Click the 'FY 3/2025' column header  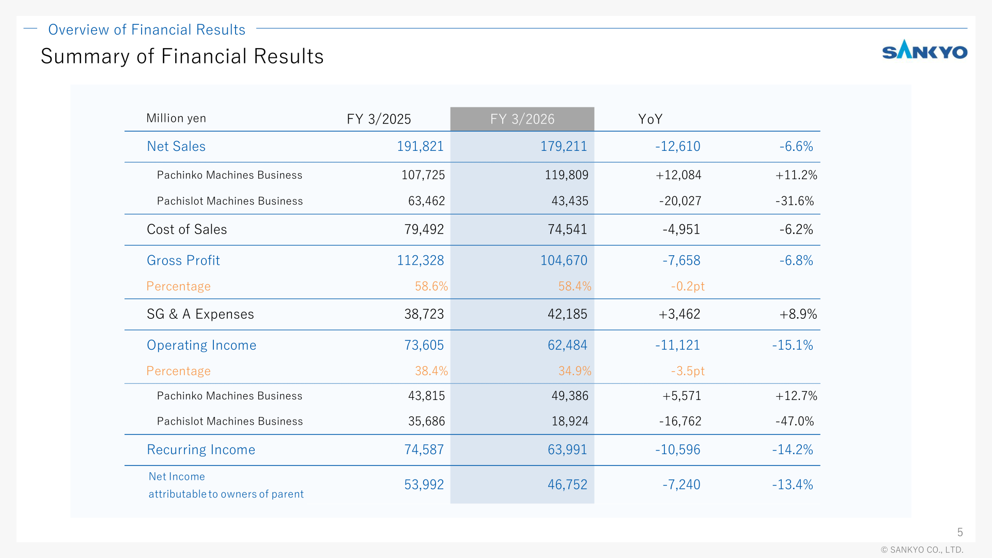[379, 119]
